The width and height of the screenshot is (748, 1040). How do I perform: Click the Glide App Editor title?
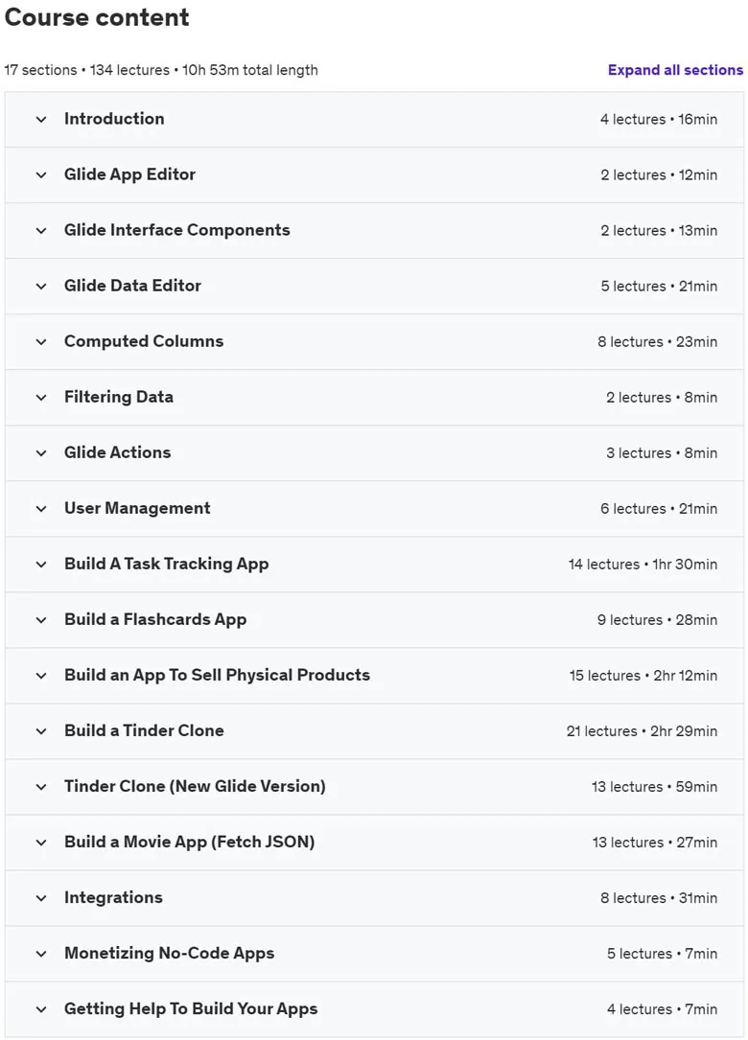130,174
